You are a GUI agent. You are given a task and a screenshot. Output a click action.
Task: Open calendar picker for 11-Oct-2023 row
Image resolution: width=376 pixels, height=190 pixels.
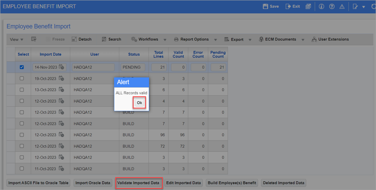(x=61, y=169)
